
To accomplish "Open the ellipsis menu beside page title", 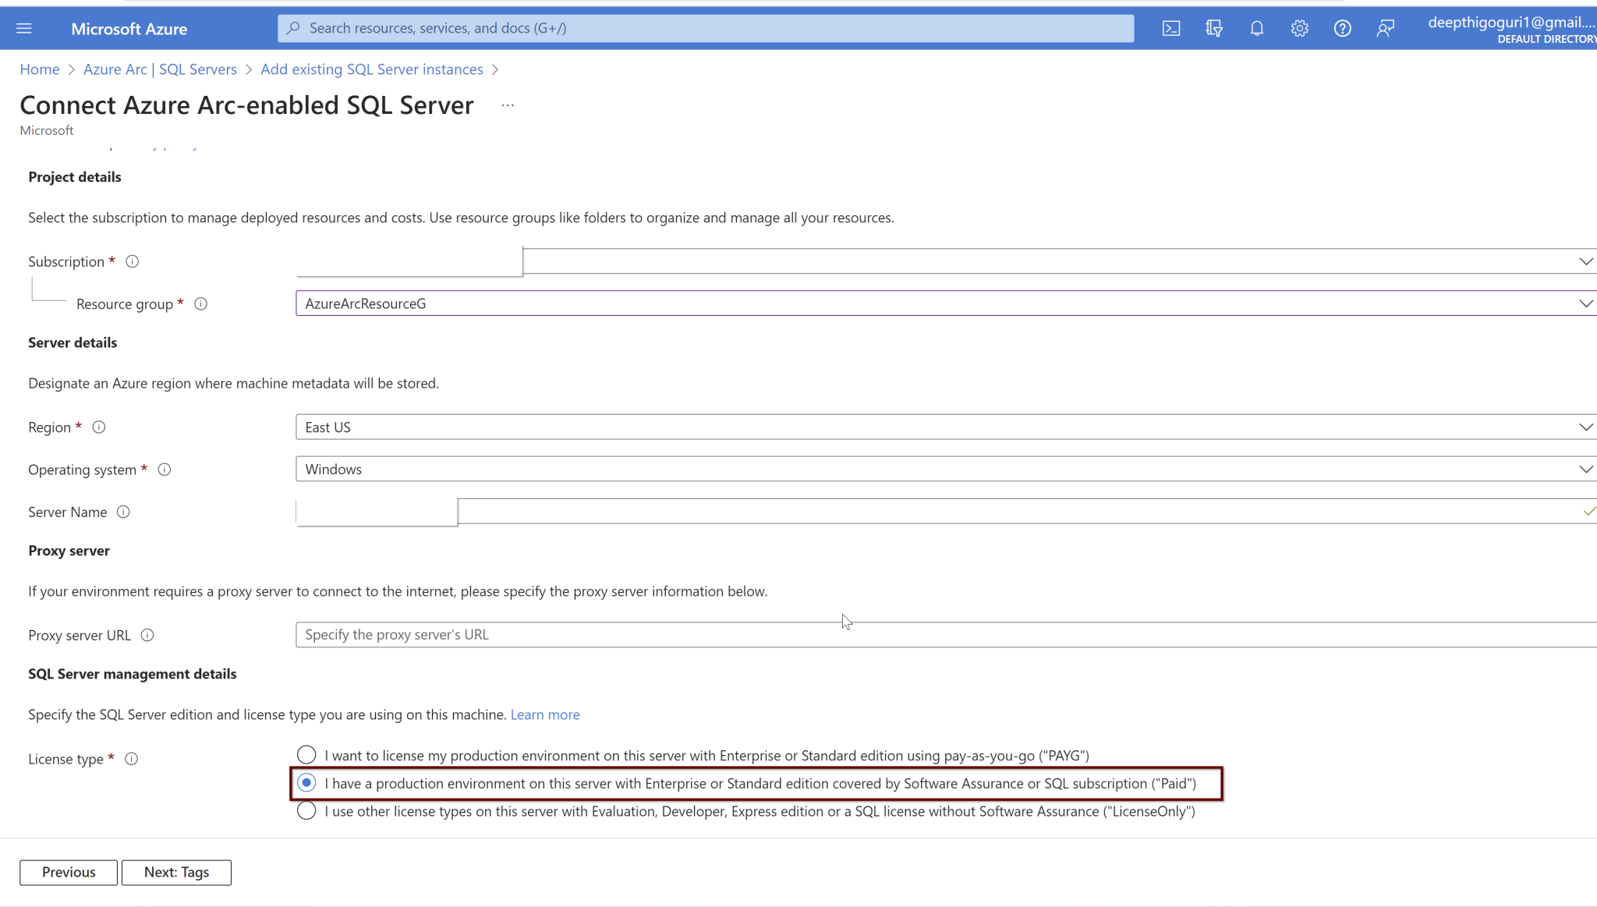I will point(508,105).
